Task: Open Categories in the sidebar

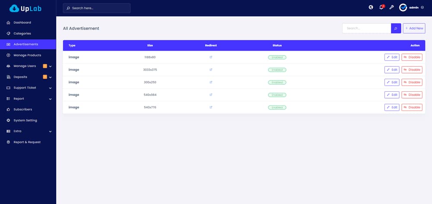Action: 28,34
